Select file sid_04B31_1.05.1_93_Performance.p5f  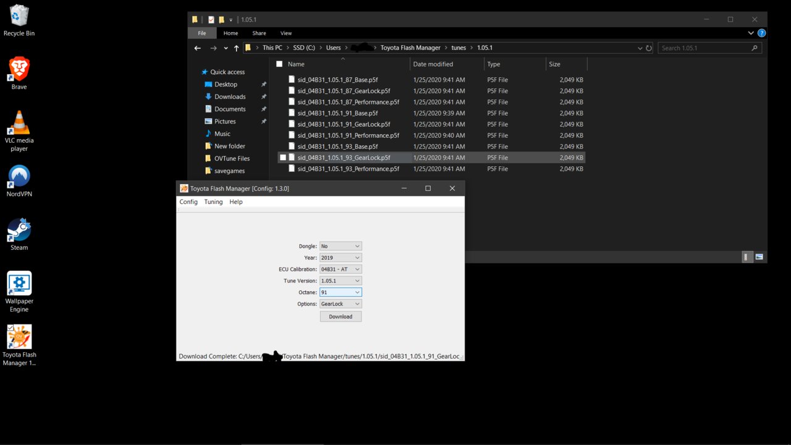348,169
